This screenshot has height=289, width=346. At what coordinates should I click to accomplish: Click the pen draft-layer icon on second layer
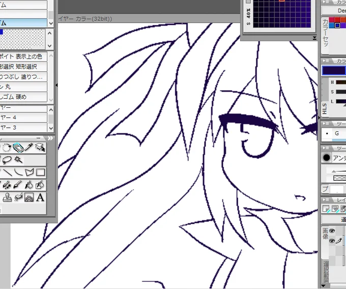[x=339, y=241]
